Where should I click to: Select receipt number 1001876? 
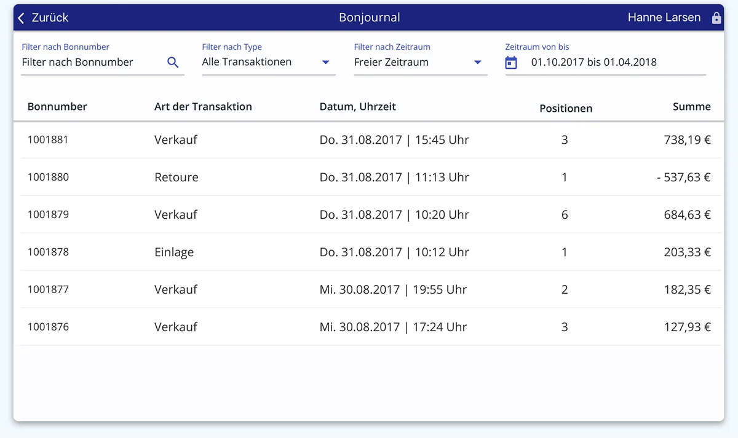[48, 327]
